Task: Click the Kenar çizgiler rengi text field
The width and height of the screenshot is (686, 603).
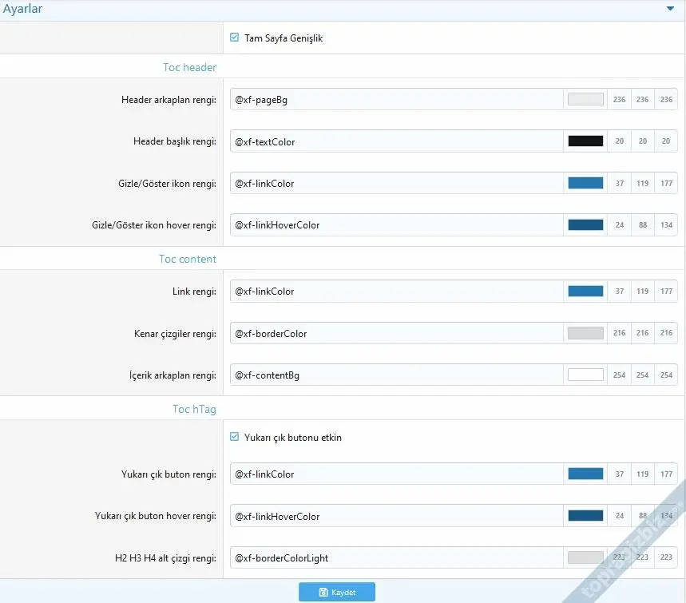Action: 396,333
